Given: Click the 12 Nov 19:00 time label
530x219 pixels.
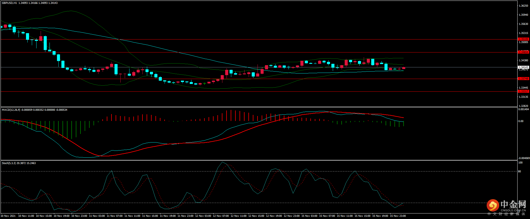Looking at the screenshot, I should (x=274, y=216).
